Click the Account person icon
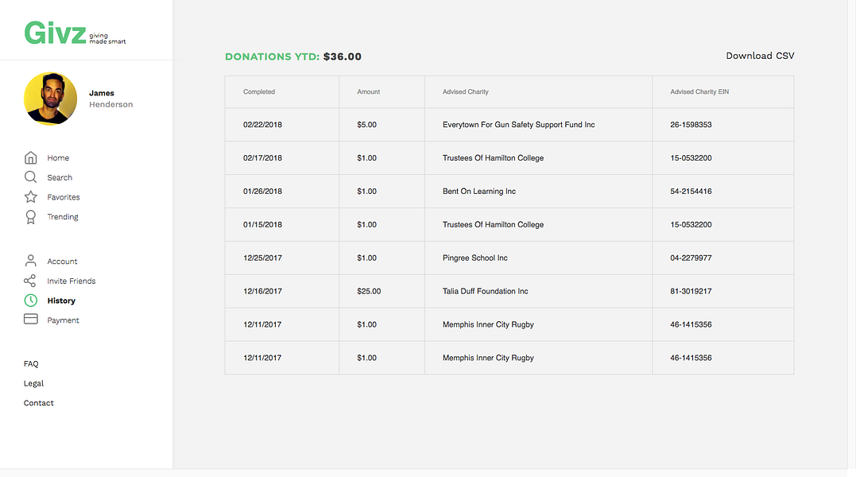Viewport: 856px width, 477px height. (30, 261)
